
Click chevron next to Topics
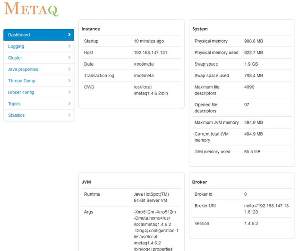click(69, 104)
